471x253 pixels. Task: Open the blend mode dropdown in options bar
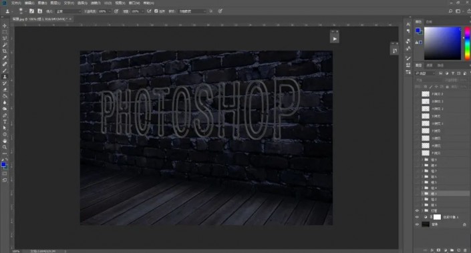69,11
